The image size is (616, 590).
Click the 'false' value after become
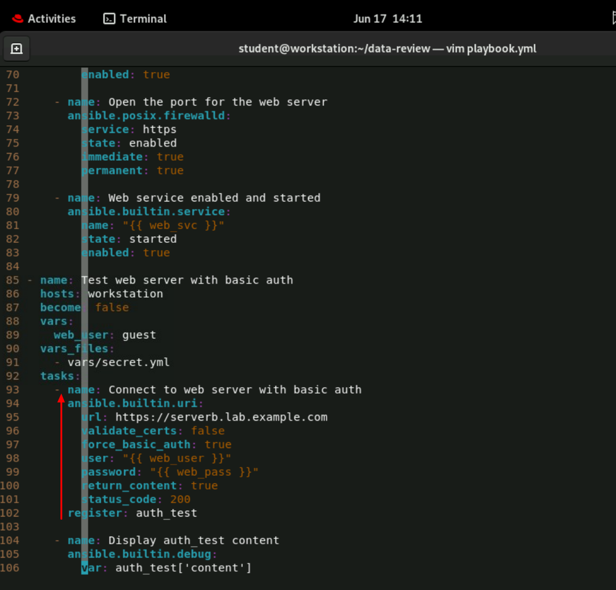click(112, 308)
